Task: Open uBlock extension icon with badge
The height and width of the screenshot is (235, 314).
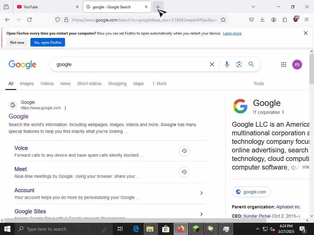Action: [x=296, y=19]
